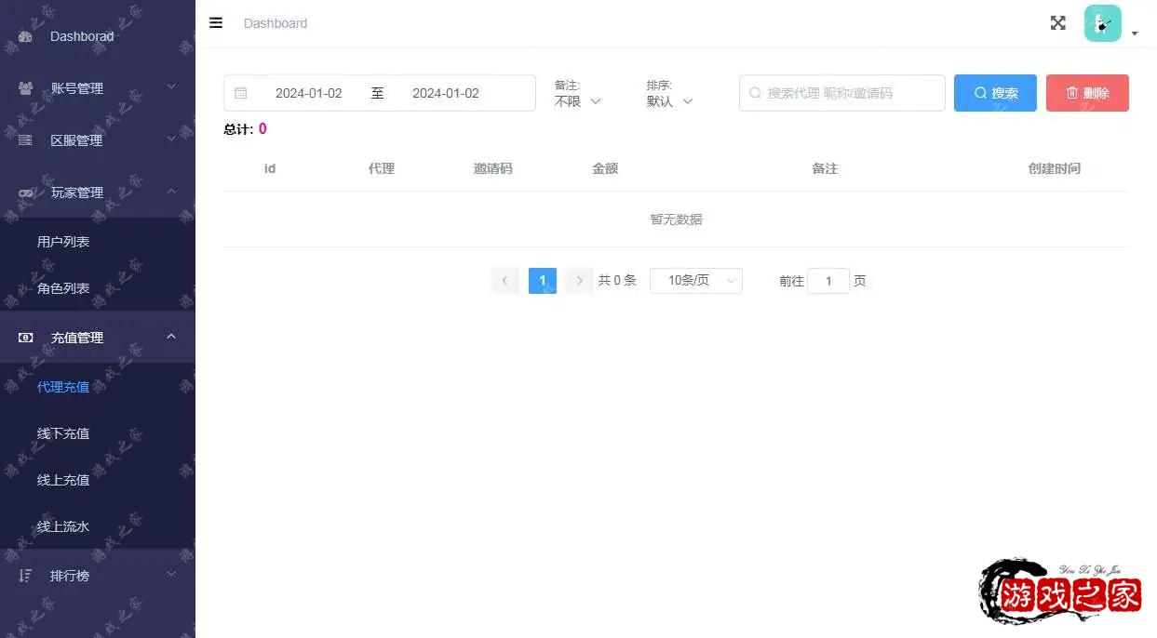Click the page 1 pagination button
The height and width of the screenshot is (638, 1157).
coord(543,280)
